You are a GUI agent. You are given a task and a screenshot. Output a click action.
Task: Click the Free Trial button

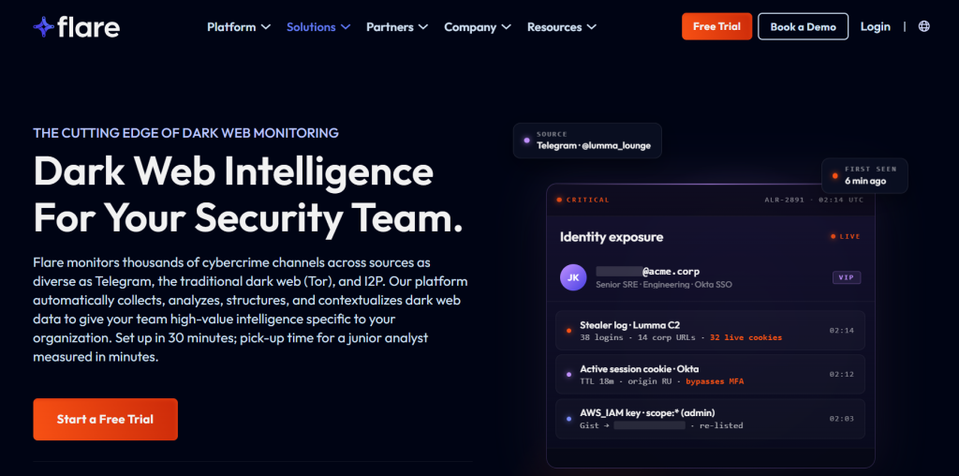pyautogui.click(x=716, y=26)
